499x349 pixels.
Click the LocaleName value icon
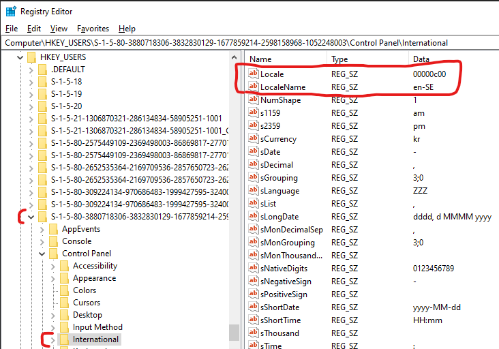click(254, 87)
